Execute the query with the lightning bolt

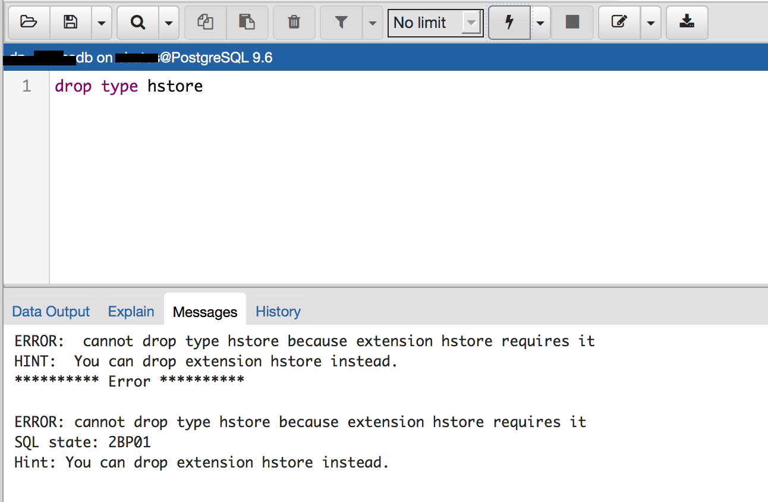[x=509, y=22]
